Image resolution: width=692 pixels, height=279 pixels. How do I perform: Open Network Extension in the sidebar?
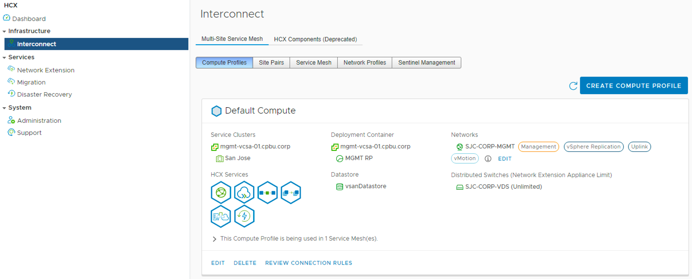pyautogui.click(x=46, y=70)
